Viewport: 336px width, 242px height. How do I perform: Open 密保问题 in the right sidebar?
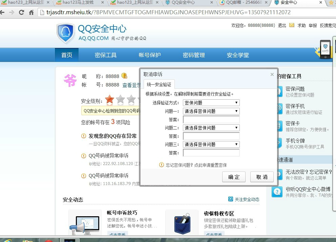[x=295, y=89]
